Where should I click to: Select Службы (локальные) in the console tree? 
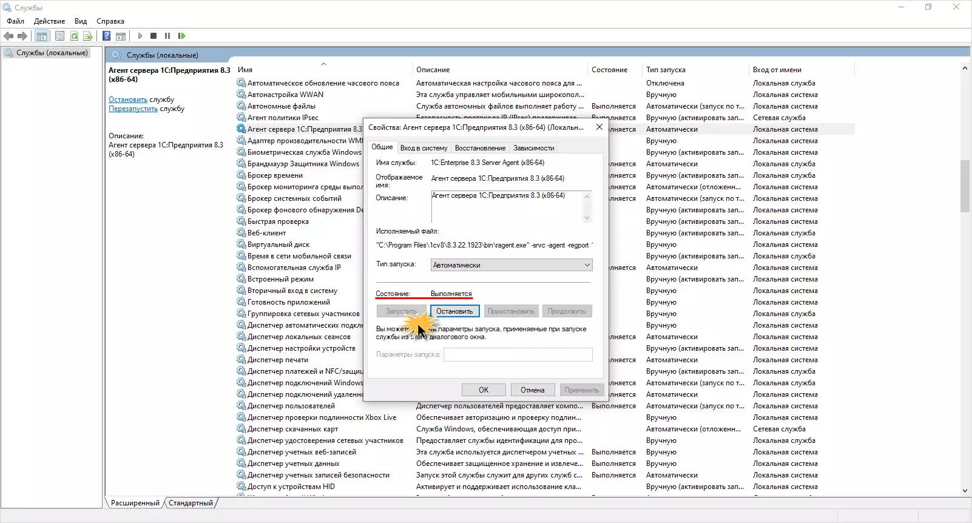click(x=52, y=53)
